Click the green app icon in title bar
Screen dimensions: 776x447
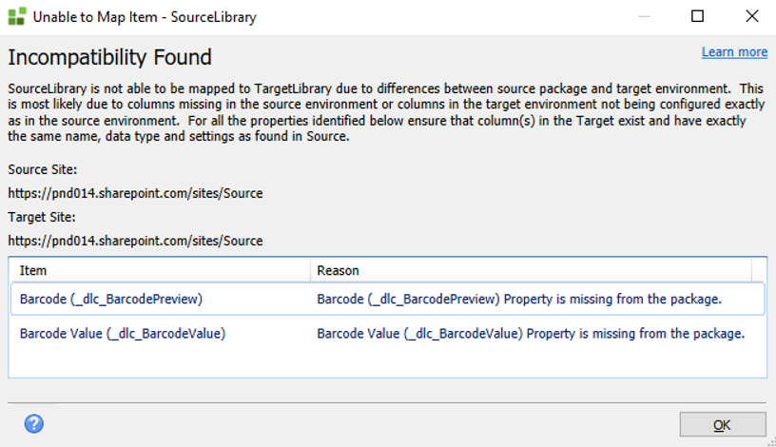pos(16,16)
